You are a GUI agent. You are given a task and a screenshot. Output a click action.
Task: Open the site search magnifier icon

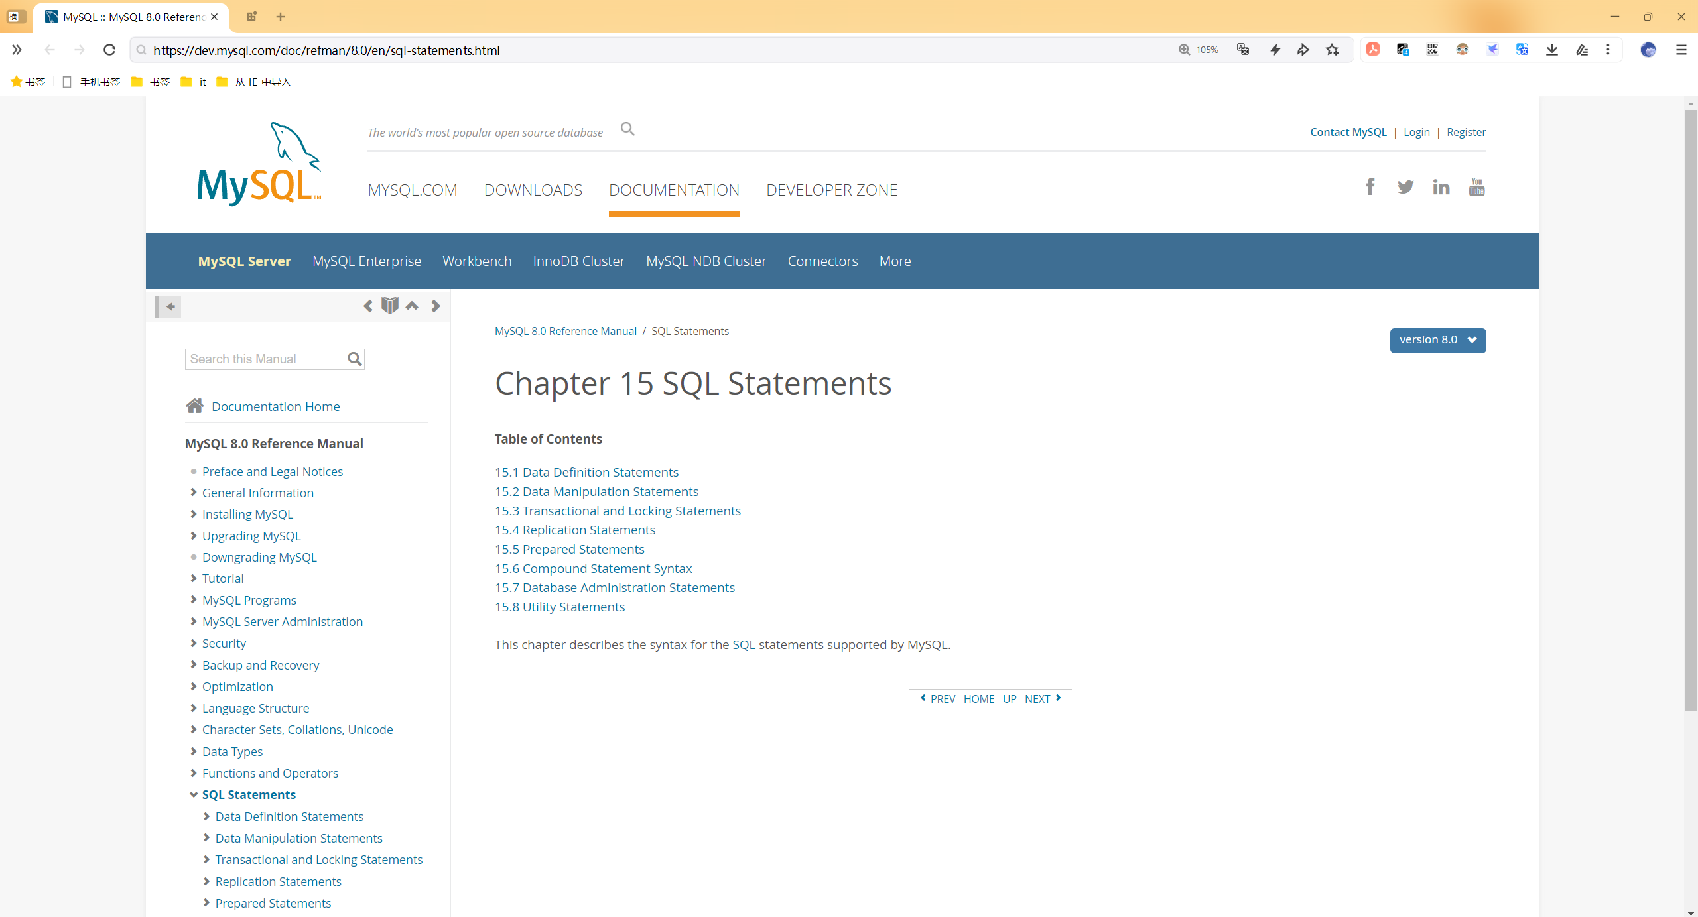click(x=627, y=129)
